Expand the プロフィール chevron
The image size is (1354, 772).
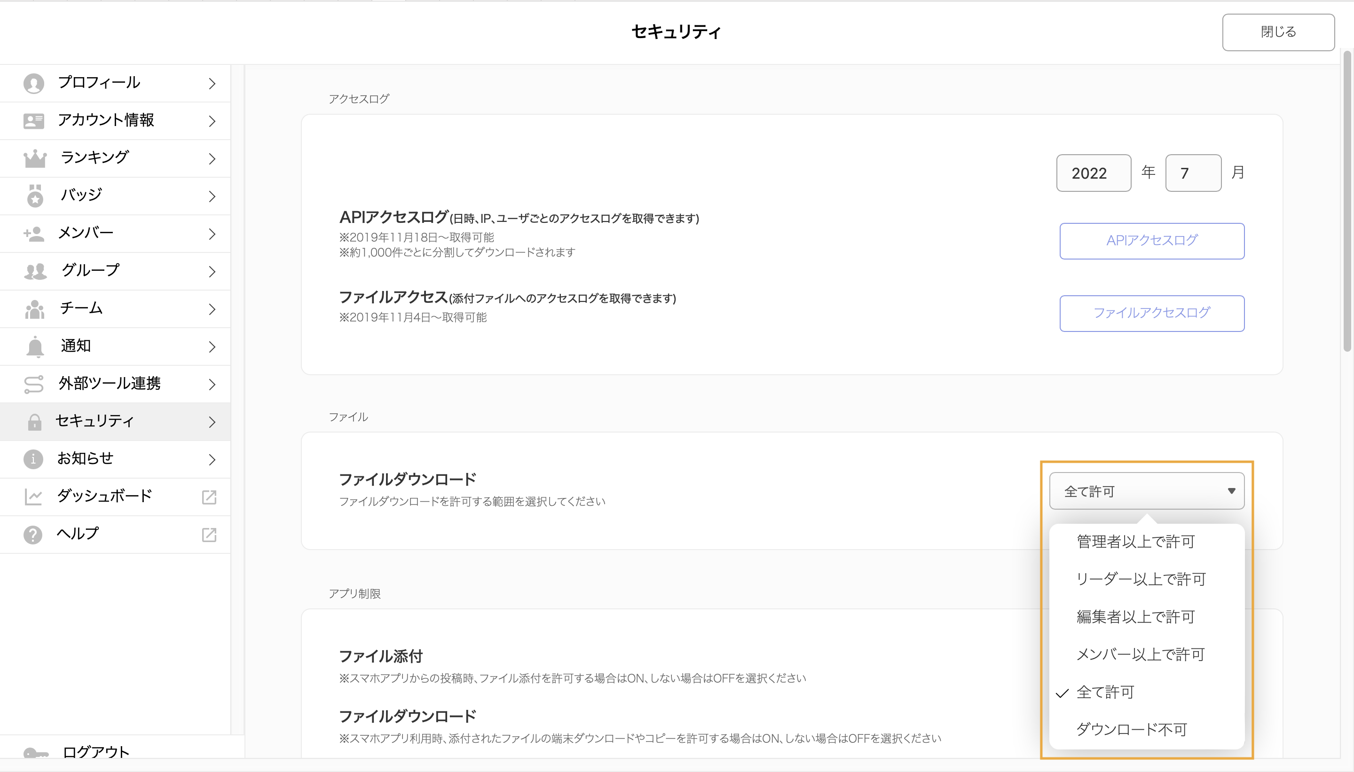click(212, 83)
